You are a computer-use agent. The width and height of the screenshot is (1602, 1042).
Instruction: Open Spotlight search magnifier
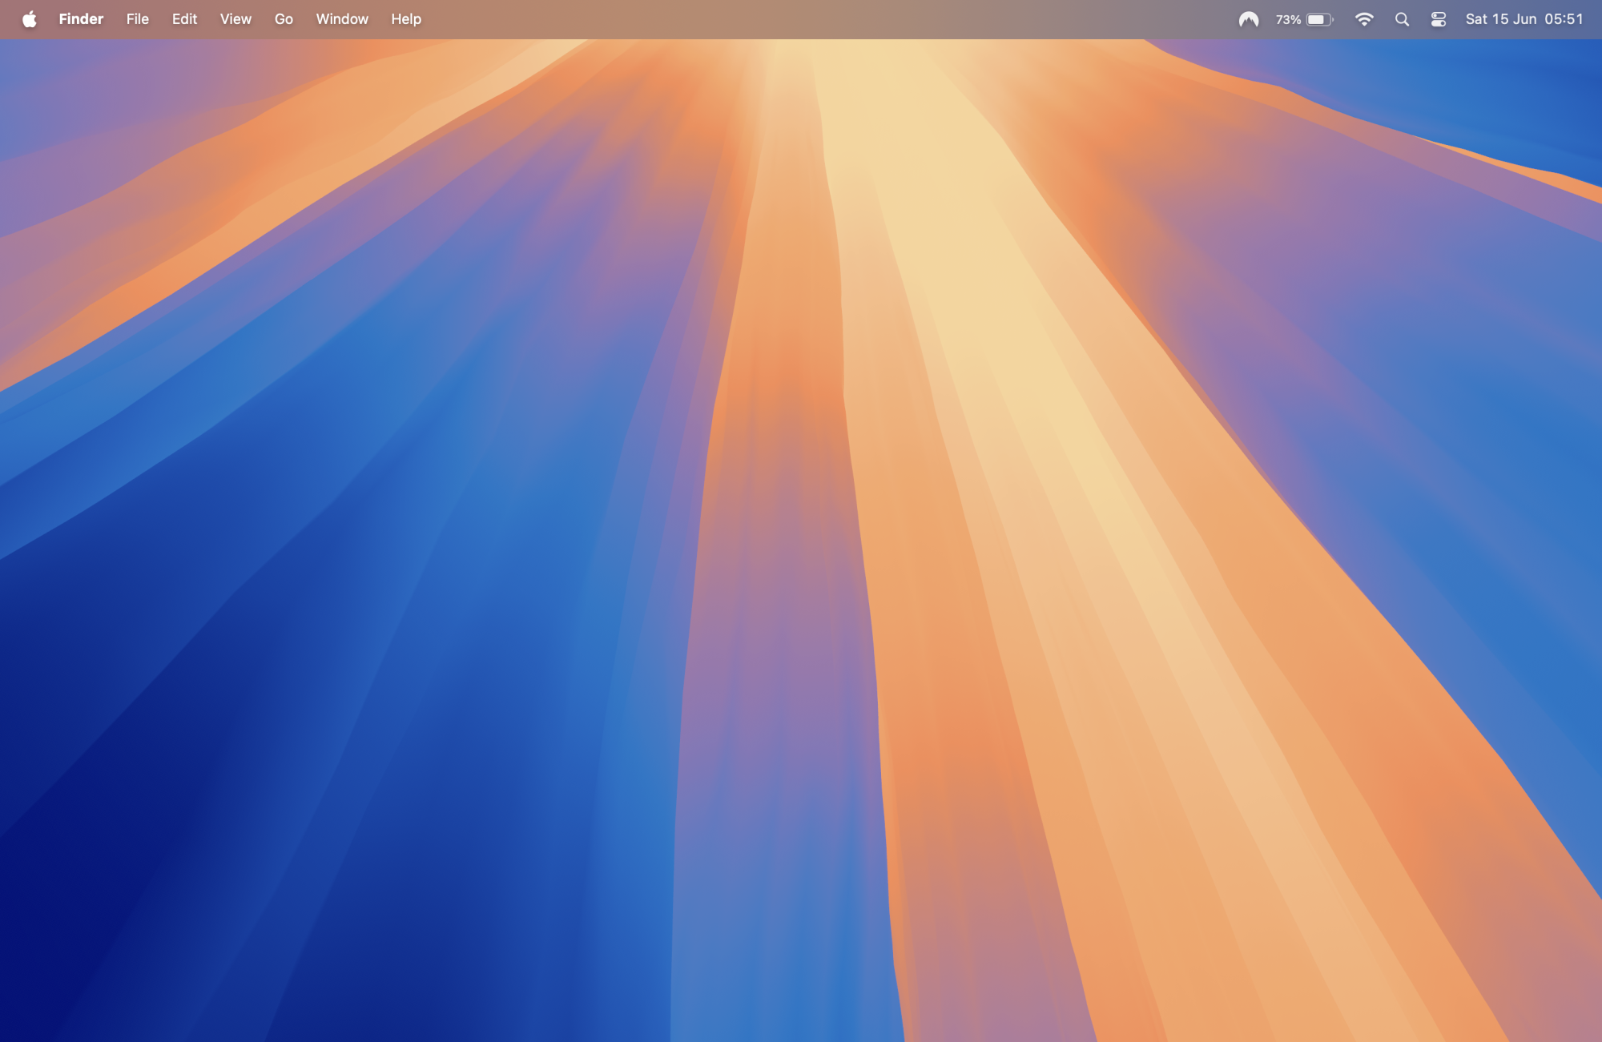(x=1402, y=19)
